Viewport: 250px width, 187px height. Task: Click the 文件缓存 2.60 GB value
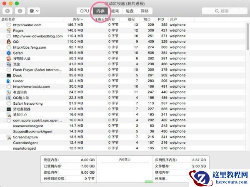(199, 166)
